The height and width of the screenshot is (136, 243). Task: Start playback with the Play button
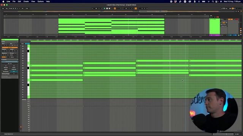(x=105, y=8)
